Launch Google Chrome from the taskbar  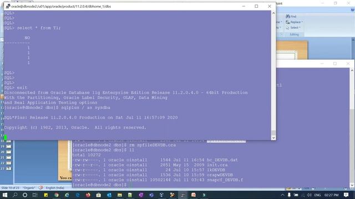[57, 195]
